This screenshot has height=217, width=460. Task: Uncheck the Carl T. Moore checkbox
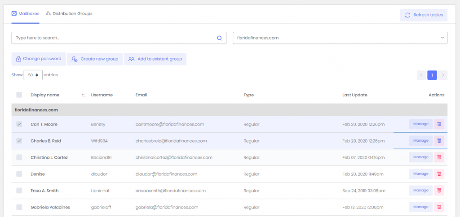pyautogui.click(x=19, y=124)
